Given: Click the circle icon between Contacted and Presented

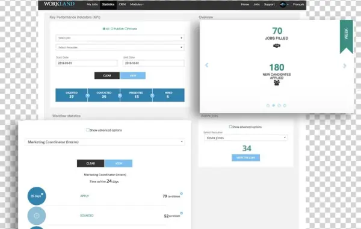Looking at the screenshot, I should coord(120,95).
